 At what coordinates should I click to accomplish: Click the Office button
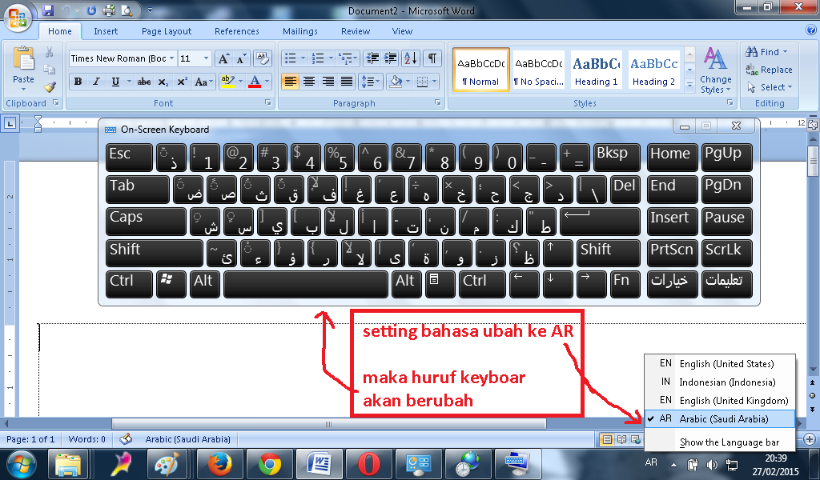18,18
